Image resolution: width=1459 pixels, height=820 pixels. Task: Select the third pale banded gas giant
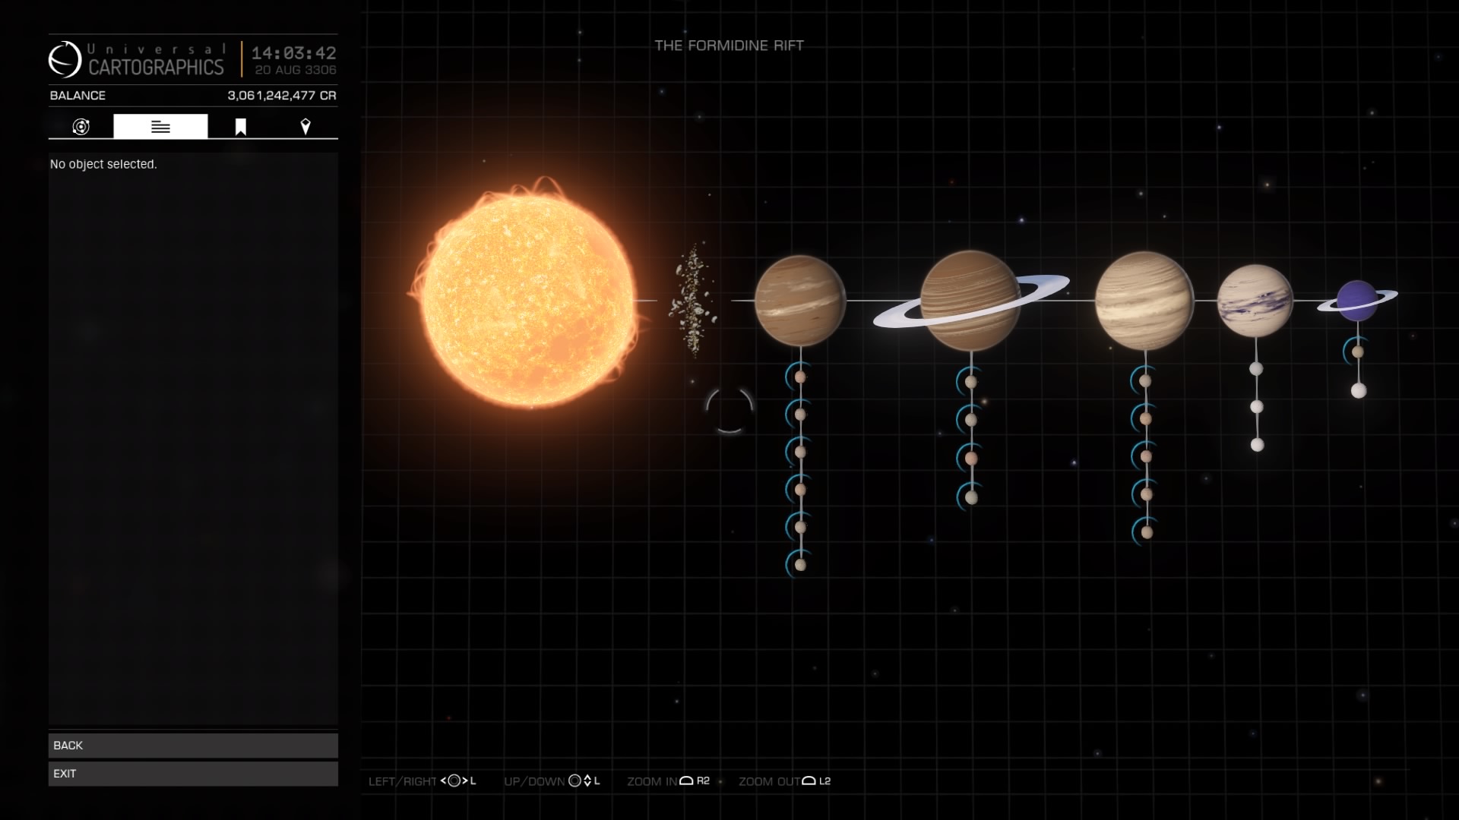(1144, 301)
